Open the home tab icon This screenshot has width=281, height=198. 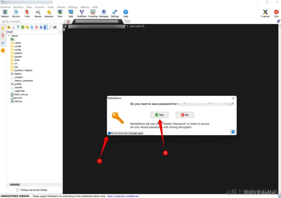68,22
